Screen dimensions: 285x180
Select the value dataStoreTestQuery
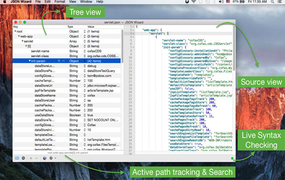[101, 71]
